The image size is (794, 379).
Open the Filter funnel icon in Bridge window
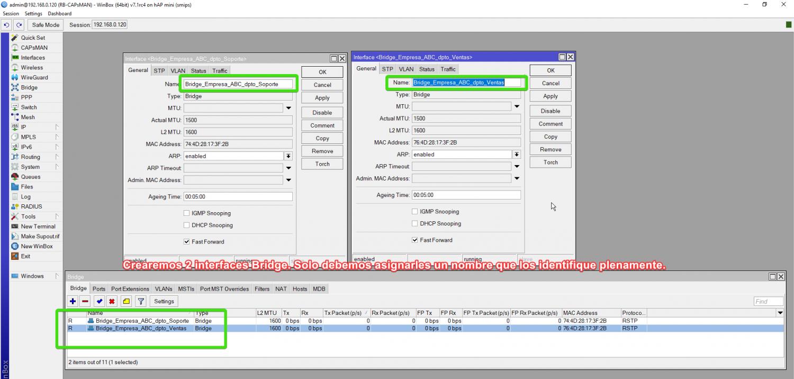point(141,301)
